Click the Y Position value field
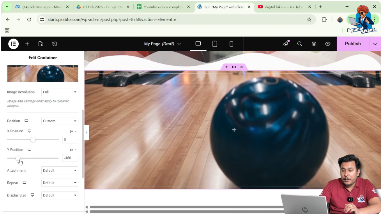Screen dimensions: 382x216 tap(70, 158)
